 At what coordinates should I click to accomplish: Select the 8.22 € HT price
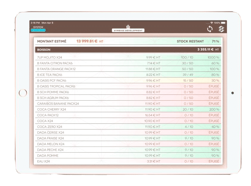(x=153, y=75)
